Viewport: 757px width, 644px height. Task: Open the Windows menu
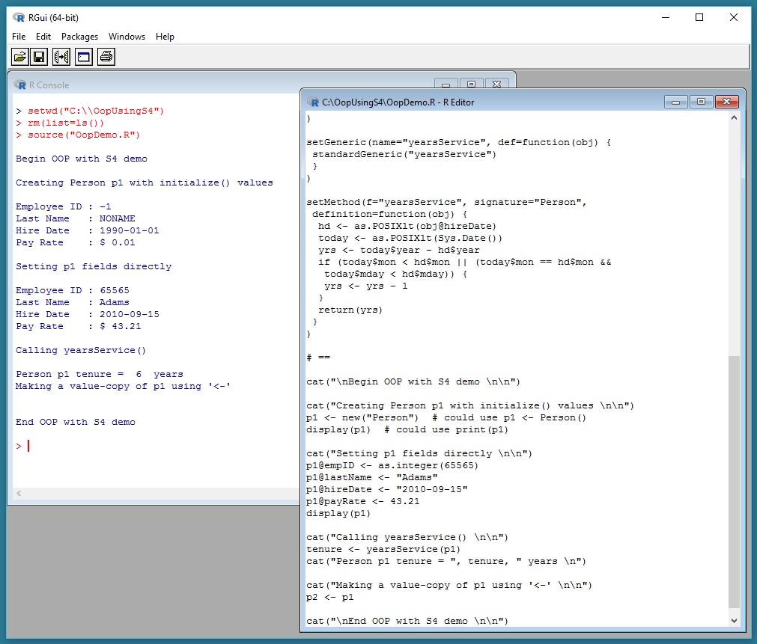pos(127,37)
